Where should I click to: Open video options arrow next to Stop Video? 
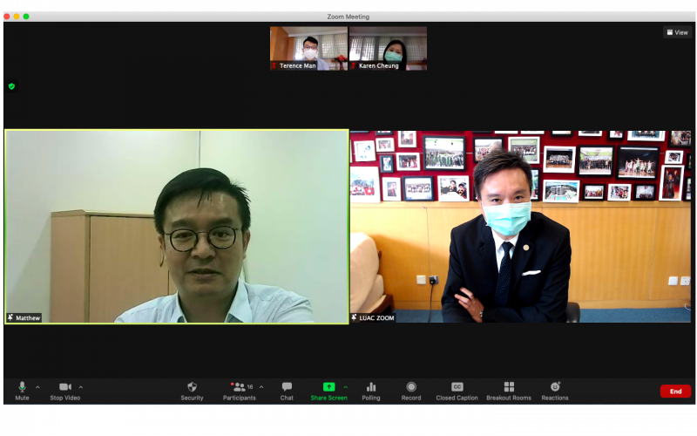[81, 387]
